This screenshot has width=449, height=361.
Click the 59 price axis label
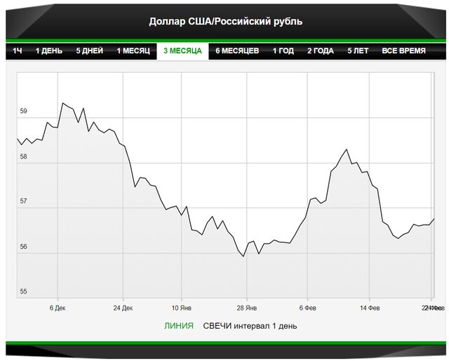(24, 111)
